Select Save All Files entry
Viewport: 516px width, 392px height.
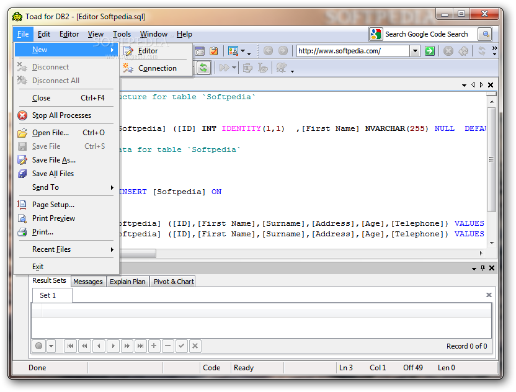[x=66, y=174]
